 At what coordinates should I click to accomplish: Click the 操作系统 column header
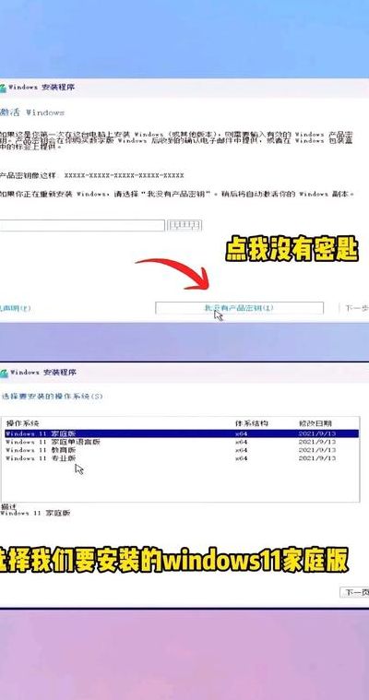tap(22, 422)
